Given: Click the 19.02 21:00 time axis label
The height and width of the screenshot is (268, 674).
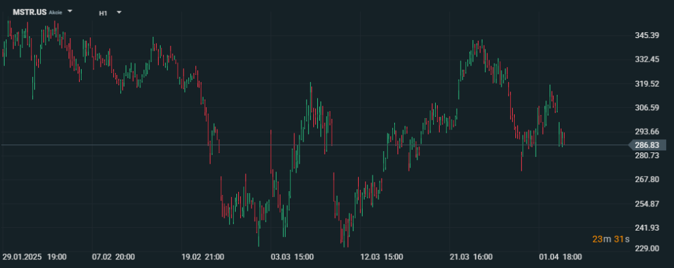Looking at the screenshot, I should pyautogui.click(x=203, y=257).
